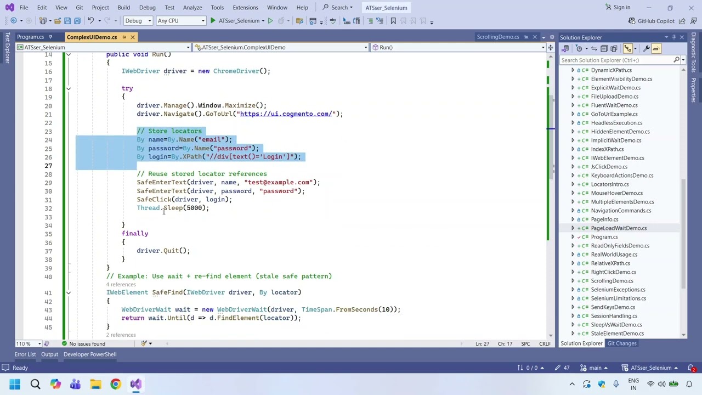Click Search box in title bar
Viewport: 702px width, 395px height.
338,8
